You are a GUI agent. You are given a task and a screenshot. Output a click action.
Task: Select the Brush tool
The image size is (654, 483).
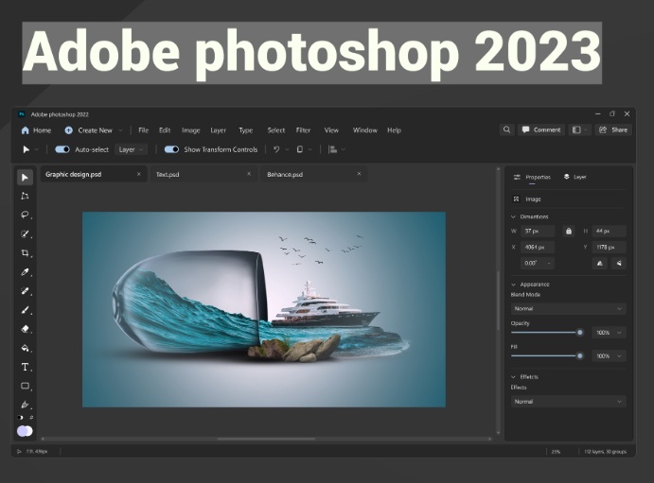tap(25, 310)
